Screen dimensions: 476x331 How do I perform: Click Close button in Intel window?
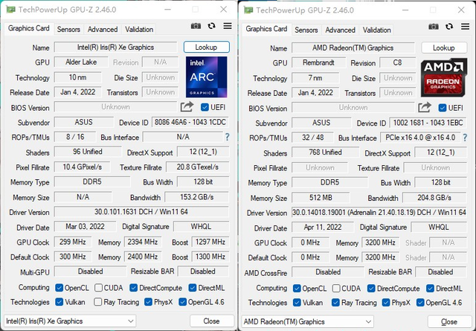[211, 321]
